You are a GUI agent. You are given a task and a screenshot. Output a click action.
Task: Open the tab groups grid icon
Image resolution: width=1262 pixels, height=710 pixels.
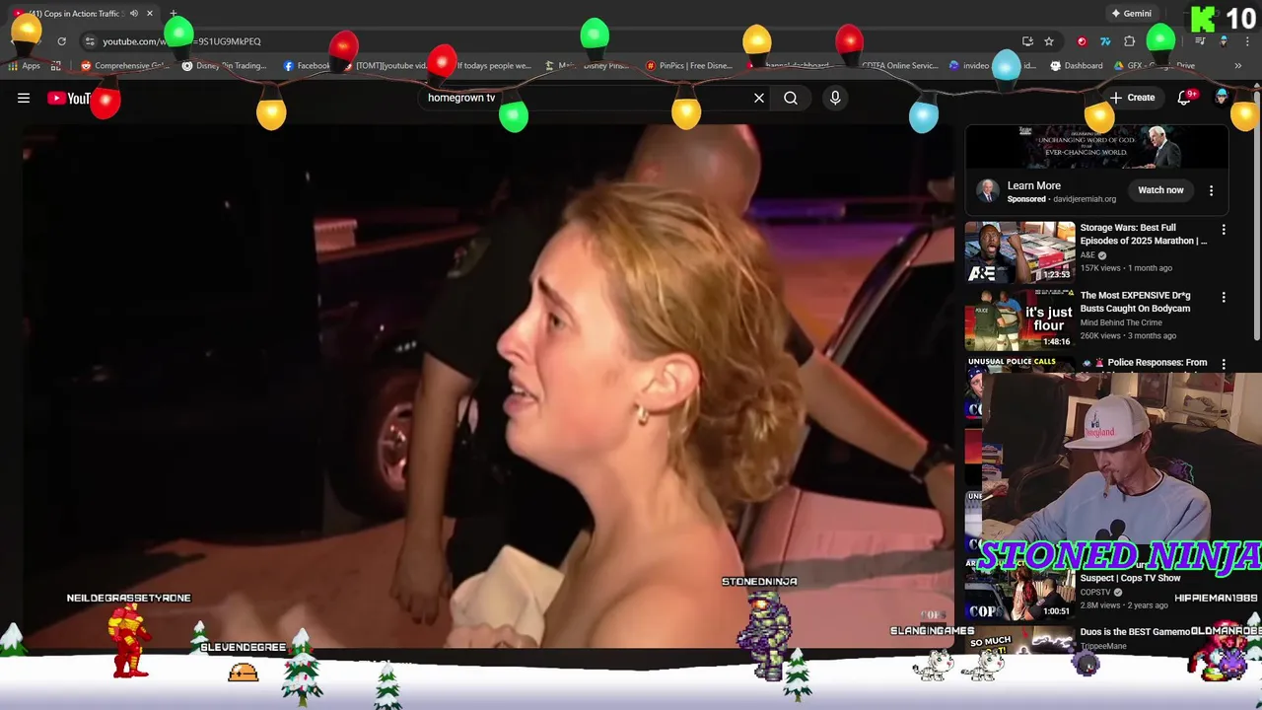click(x=56, y=66)
